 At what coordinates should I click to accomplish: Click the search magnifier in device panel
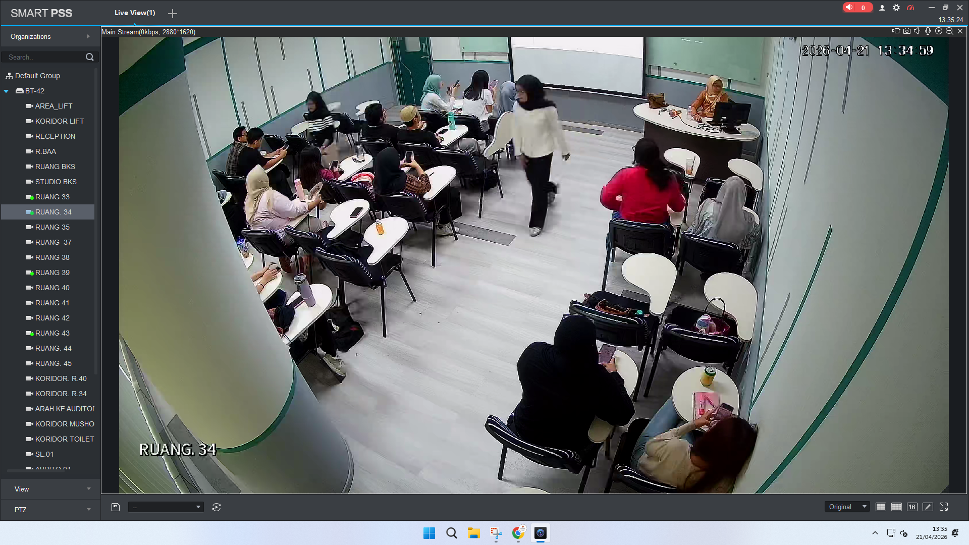tap(90, 57)
